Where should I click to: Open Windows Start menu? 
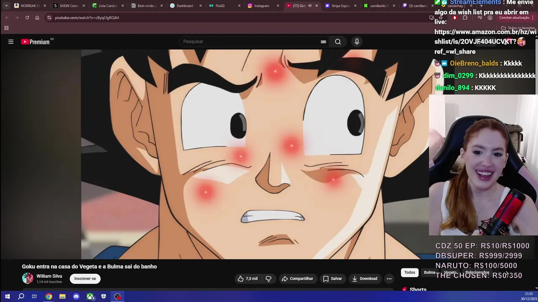[x=7, y=297]
